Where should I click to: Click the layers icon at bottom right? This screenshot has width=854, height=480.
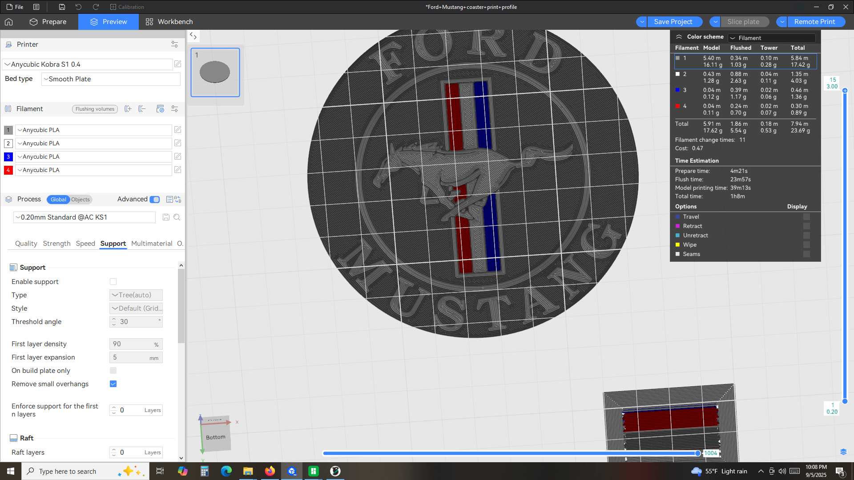click(x=843, y=452)
